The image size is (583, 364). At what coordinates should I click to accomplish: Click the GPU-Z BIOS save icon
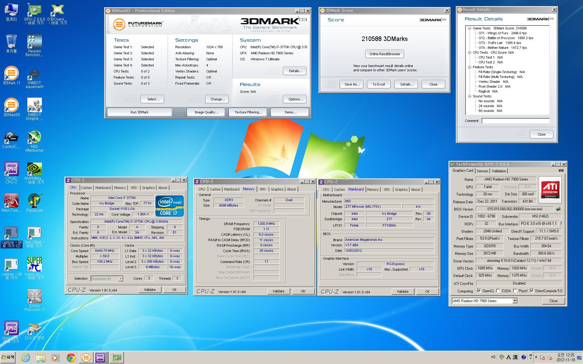pyautogui.click(x=558, y=209)
